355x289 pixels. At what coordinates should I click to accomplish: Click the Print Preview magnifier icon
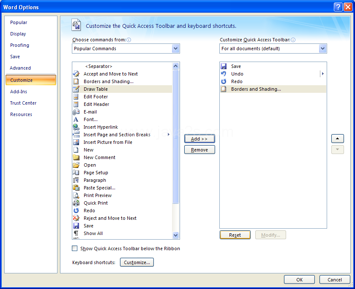pos(76,195)
